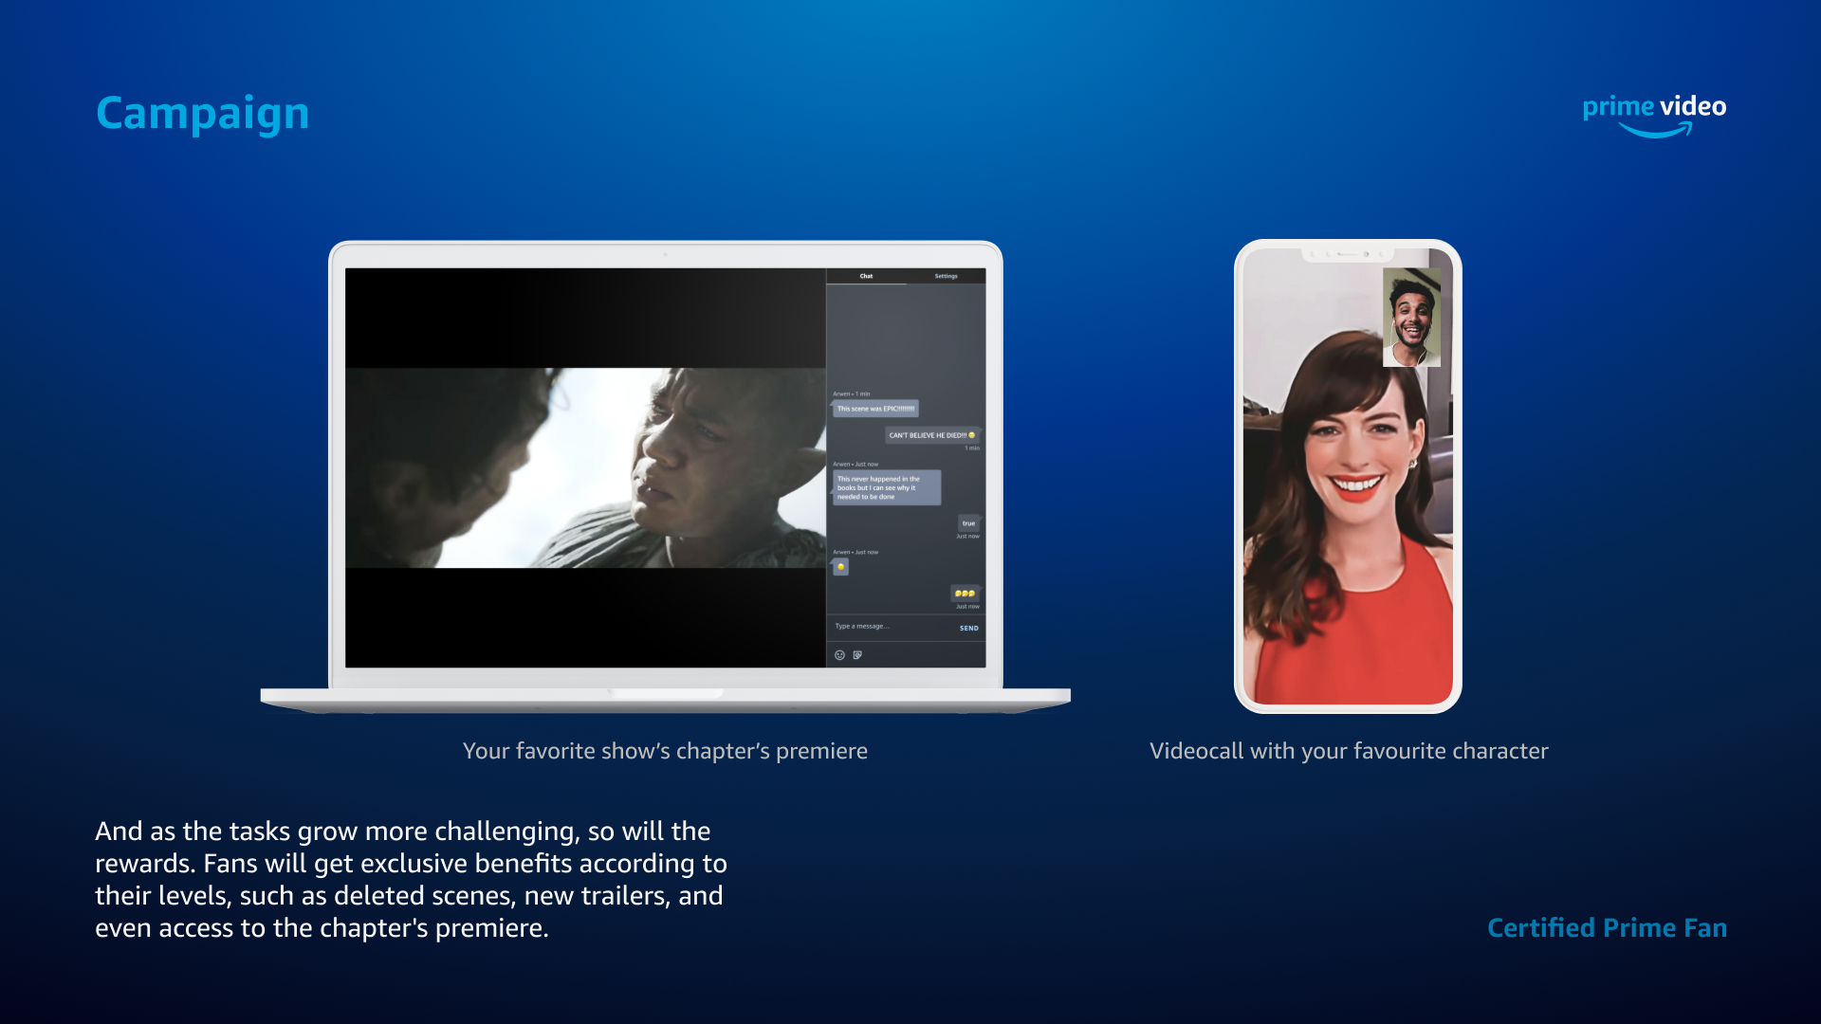1821x1024 pixels.
Task: Click the sticker icon next to emoji
Action: [x=857, y=655]
